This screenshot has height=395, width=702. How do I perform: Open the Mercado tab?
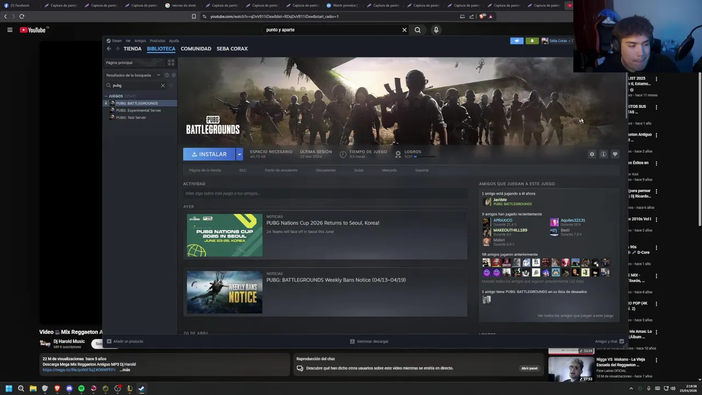click(x=389, y=170)
